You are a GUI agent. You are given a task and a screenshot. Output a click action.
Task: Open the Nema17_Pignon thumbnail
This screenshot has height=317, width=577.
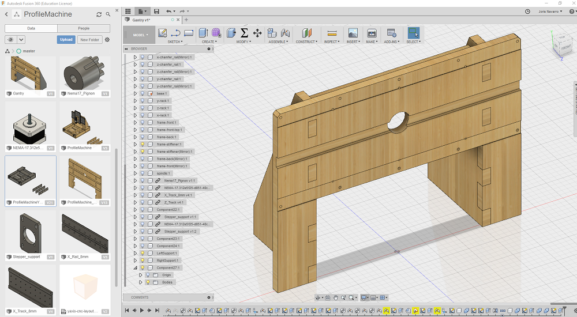85,74
